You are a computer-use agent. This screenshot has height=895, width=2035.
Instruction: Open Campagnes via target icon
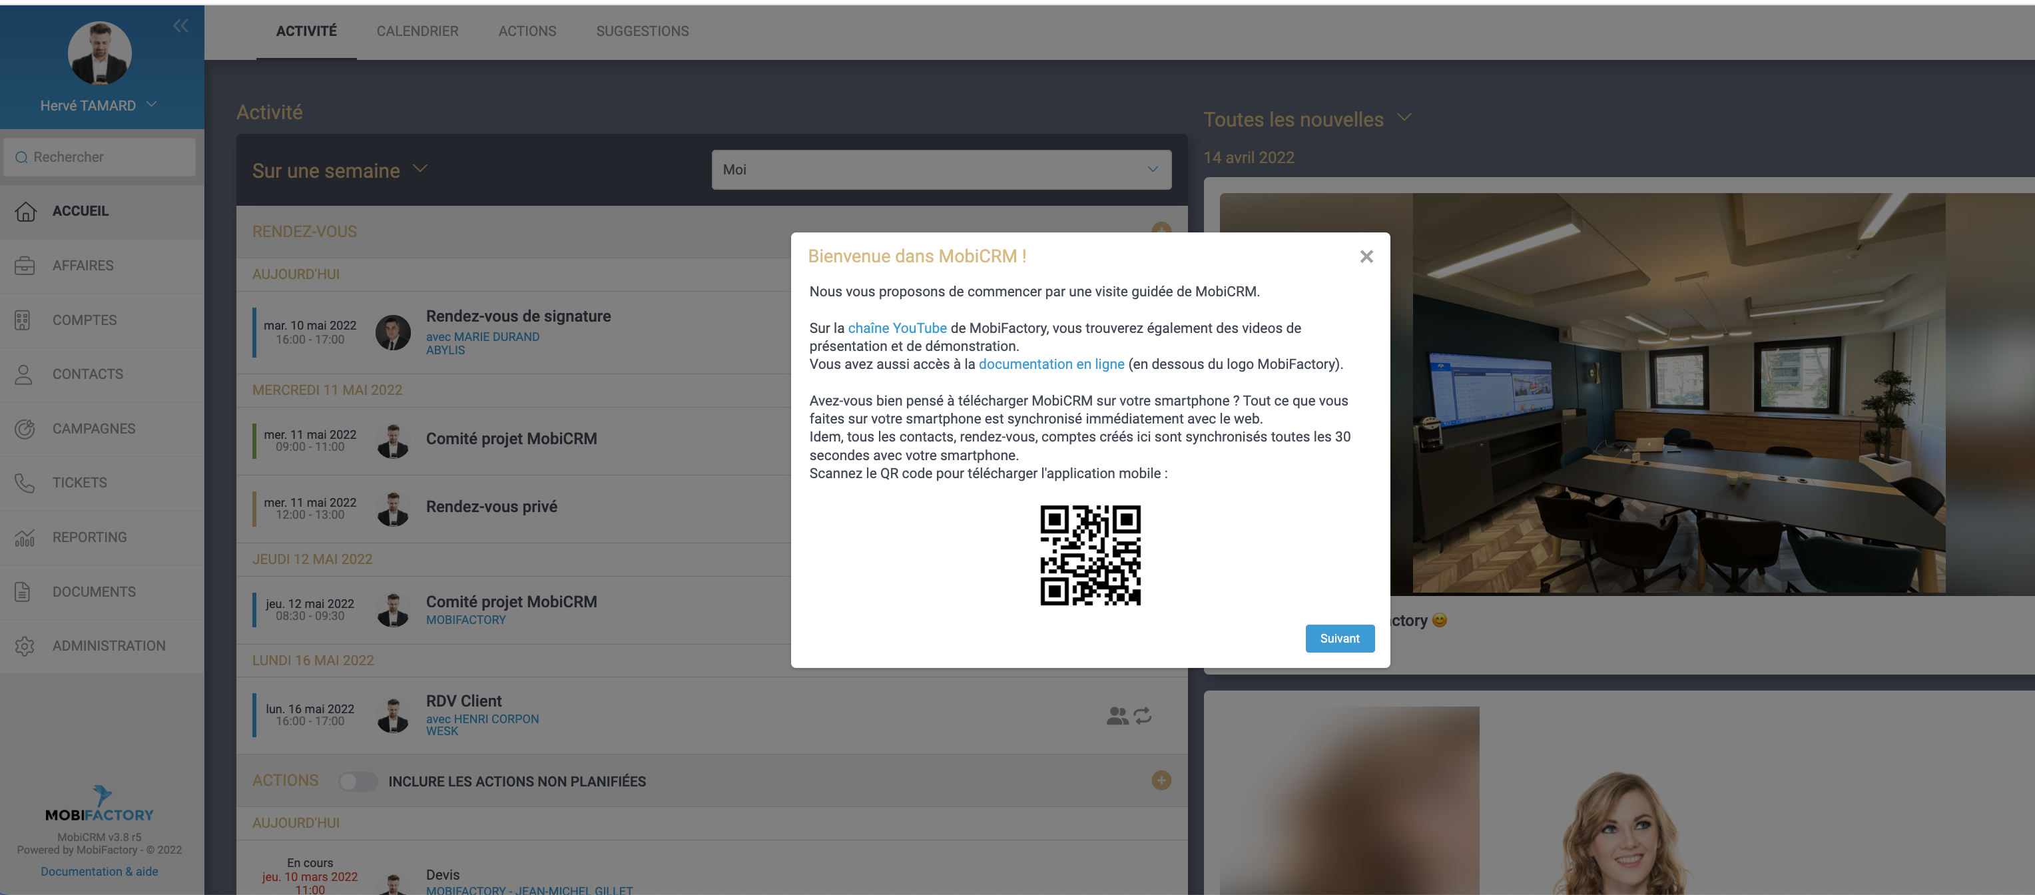tap(25, 428)
